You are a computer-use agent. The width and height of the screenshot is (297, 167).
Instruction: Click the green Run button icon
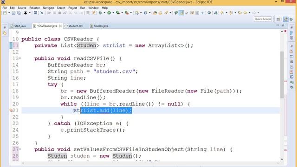pos(109,13)
